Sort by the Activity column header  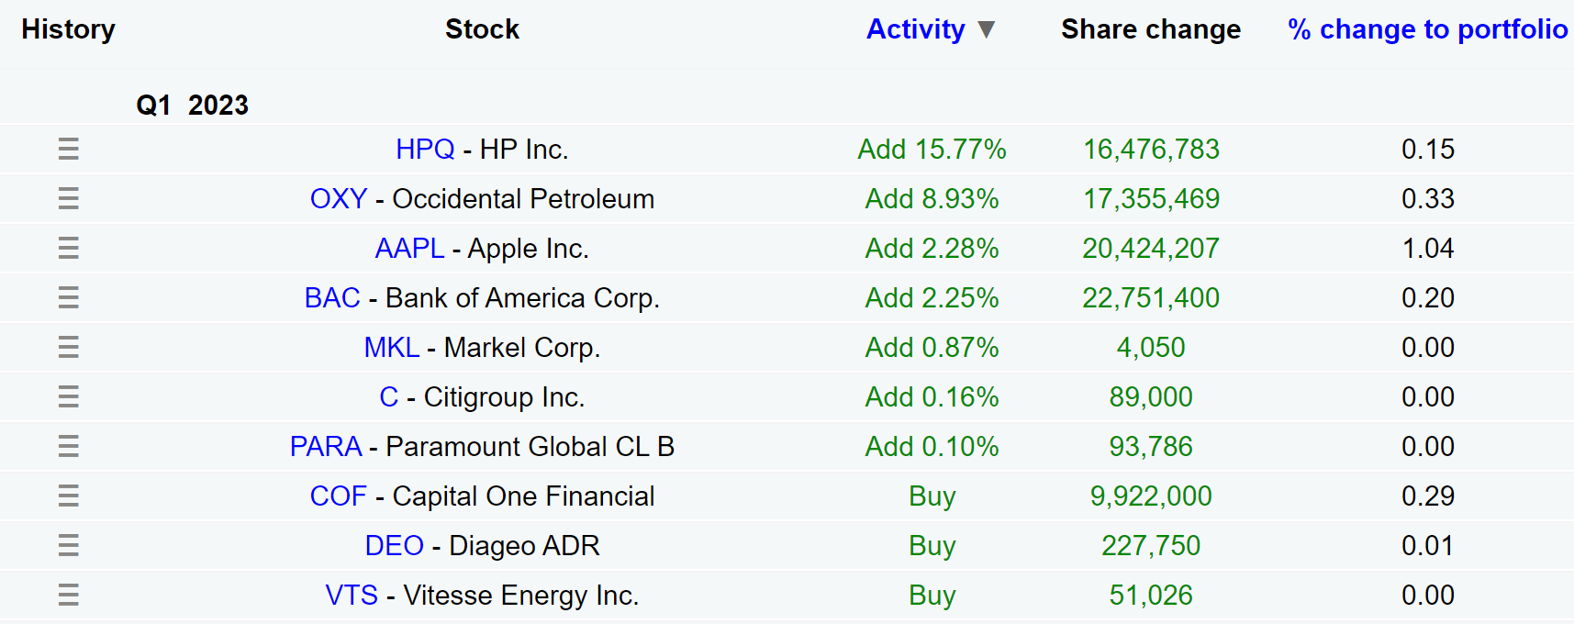pos(916,29)
